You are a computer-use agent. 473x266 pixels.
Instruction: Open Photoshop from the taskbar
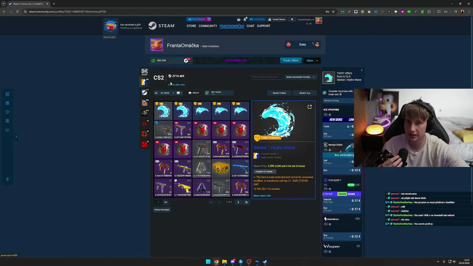(x=257, y=262)
